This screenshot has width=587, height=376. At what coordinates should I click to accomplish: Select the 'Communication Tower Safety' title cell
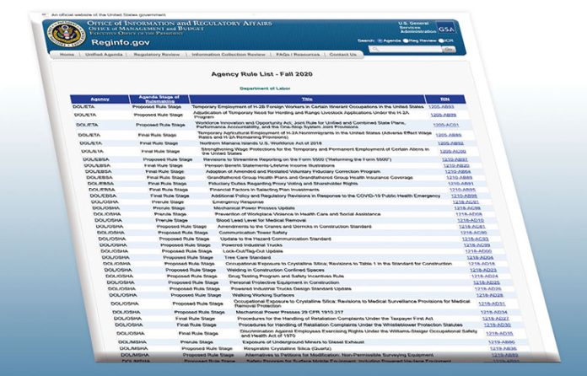point(253,233)
